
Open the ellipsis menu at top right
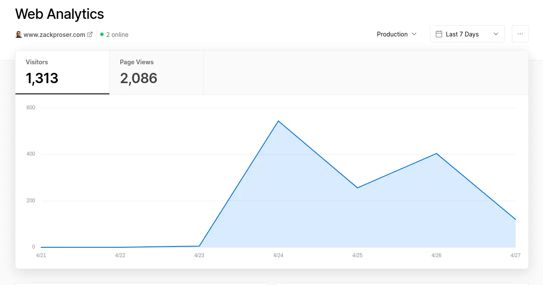(x=520, y=34)
